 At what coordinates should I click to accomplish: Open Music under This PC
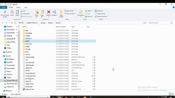(8, 71)
